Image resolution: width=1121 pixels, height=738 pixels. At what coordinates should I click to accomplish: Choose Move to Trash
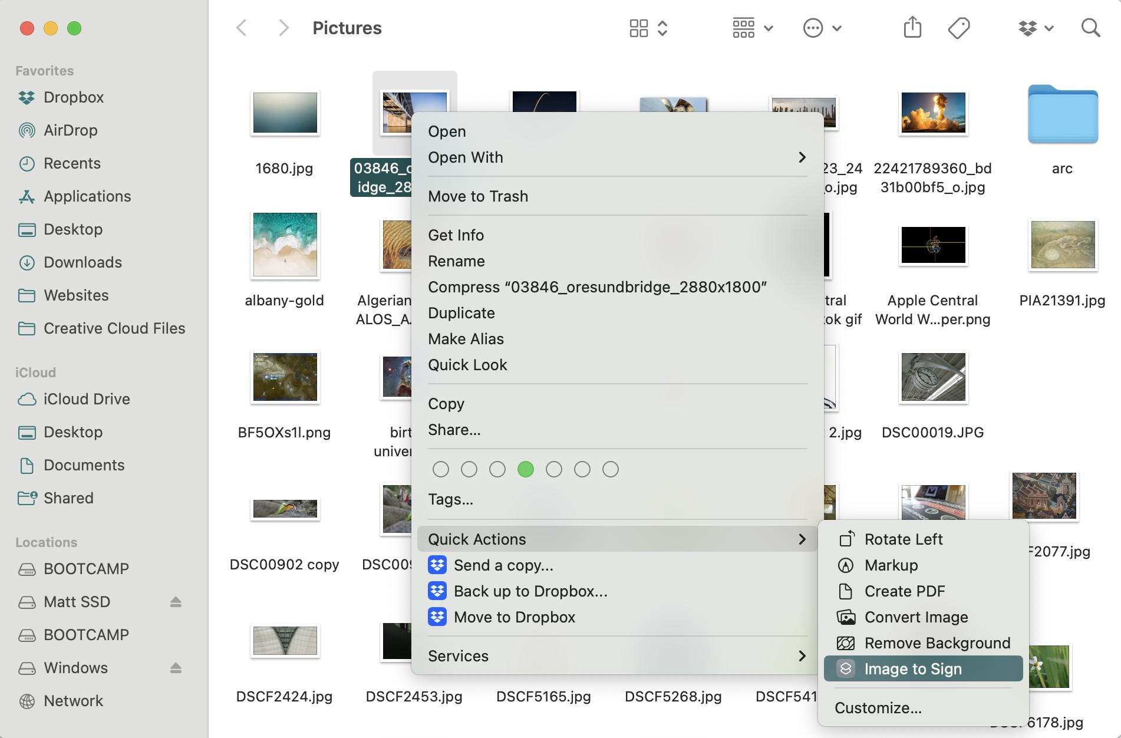pos(617,196)
